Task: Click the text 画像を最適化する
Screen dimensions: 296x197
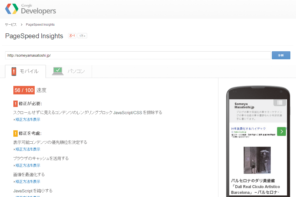Action: coord(29,175)
